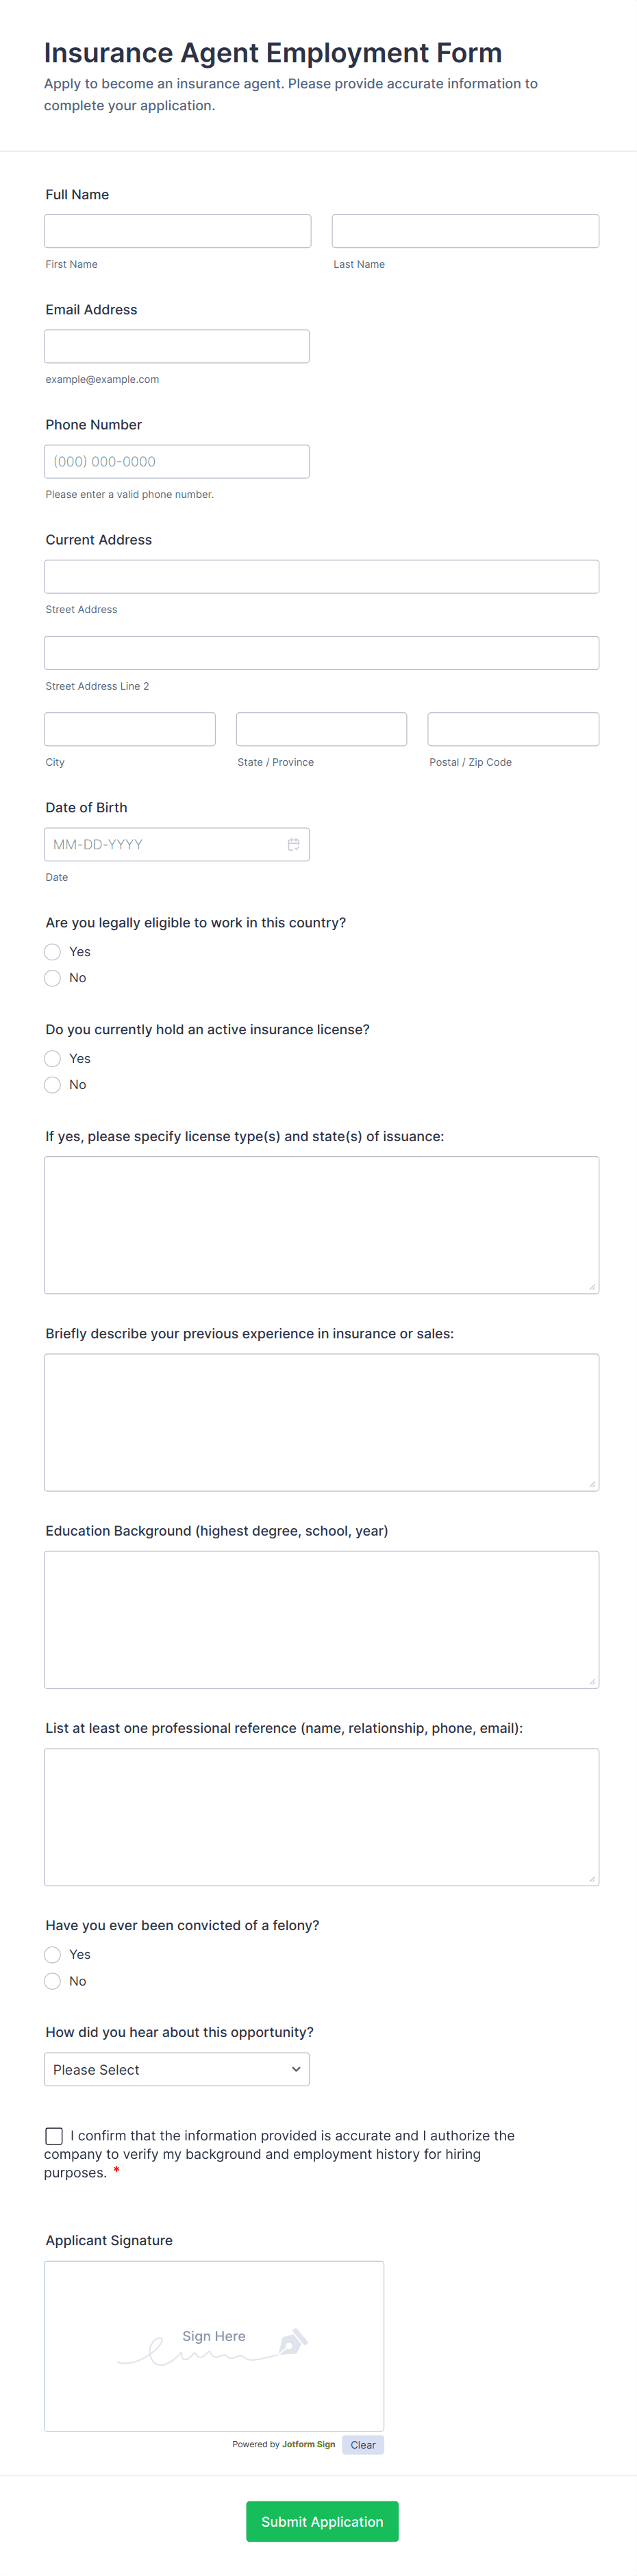Click the Phone Number field
The image size is (637, 2576).
[x=177, y=460]
